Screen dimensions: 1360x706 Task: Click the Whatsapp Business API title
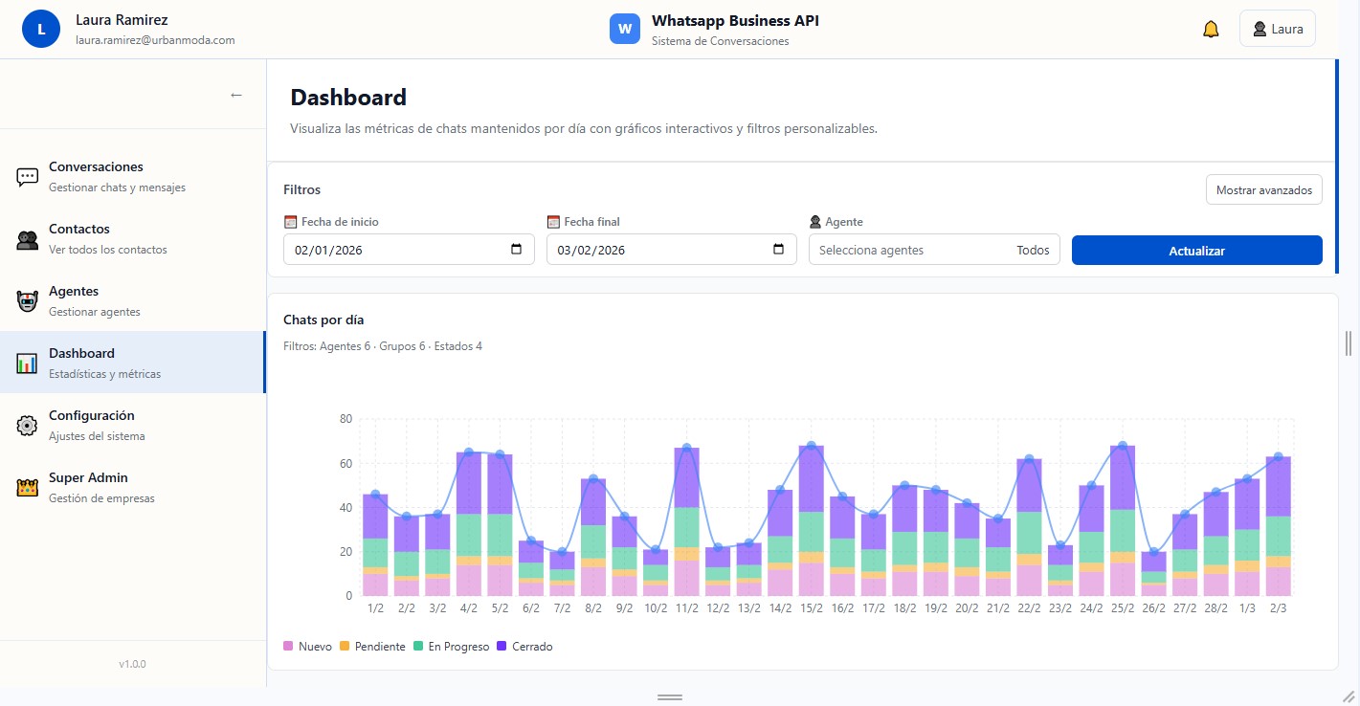[x=735, y=20]
